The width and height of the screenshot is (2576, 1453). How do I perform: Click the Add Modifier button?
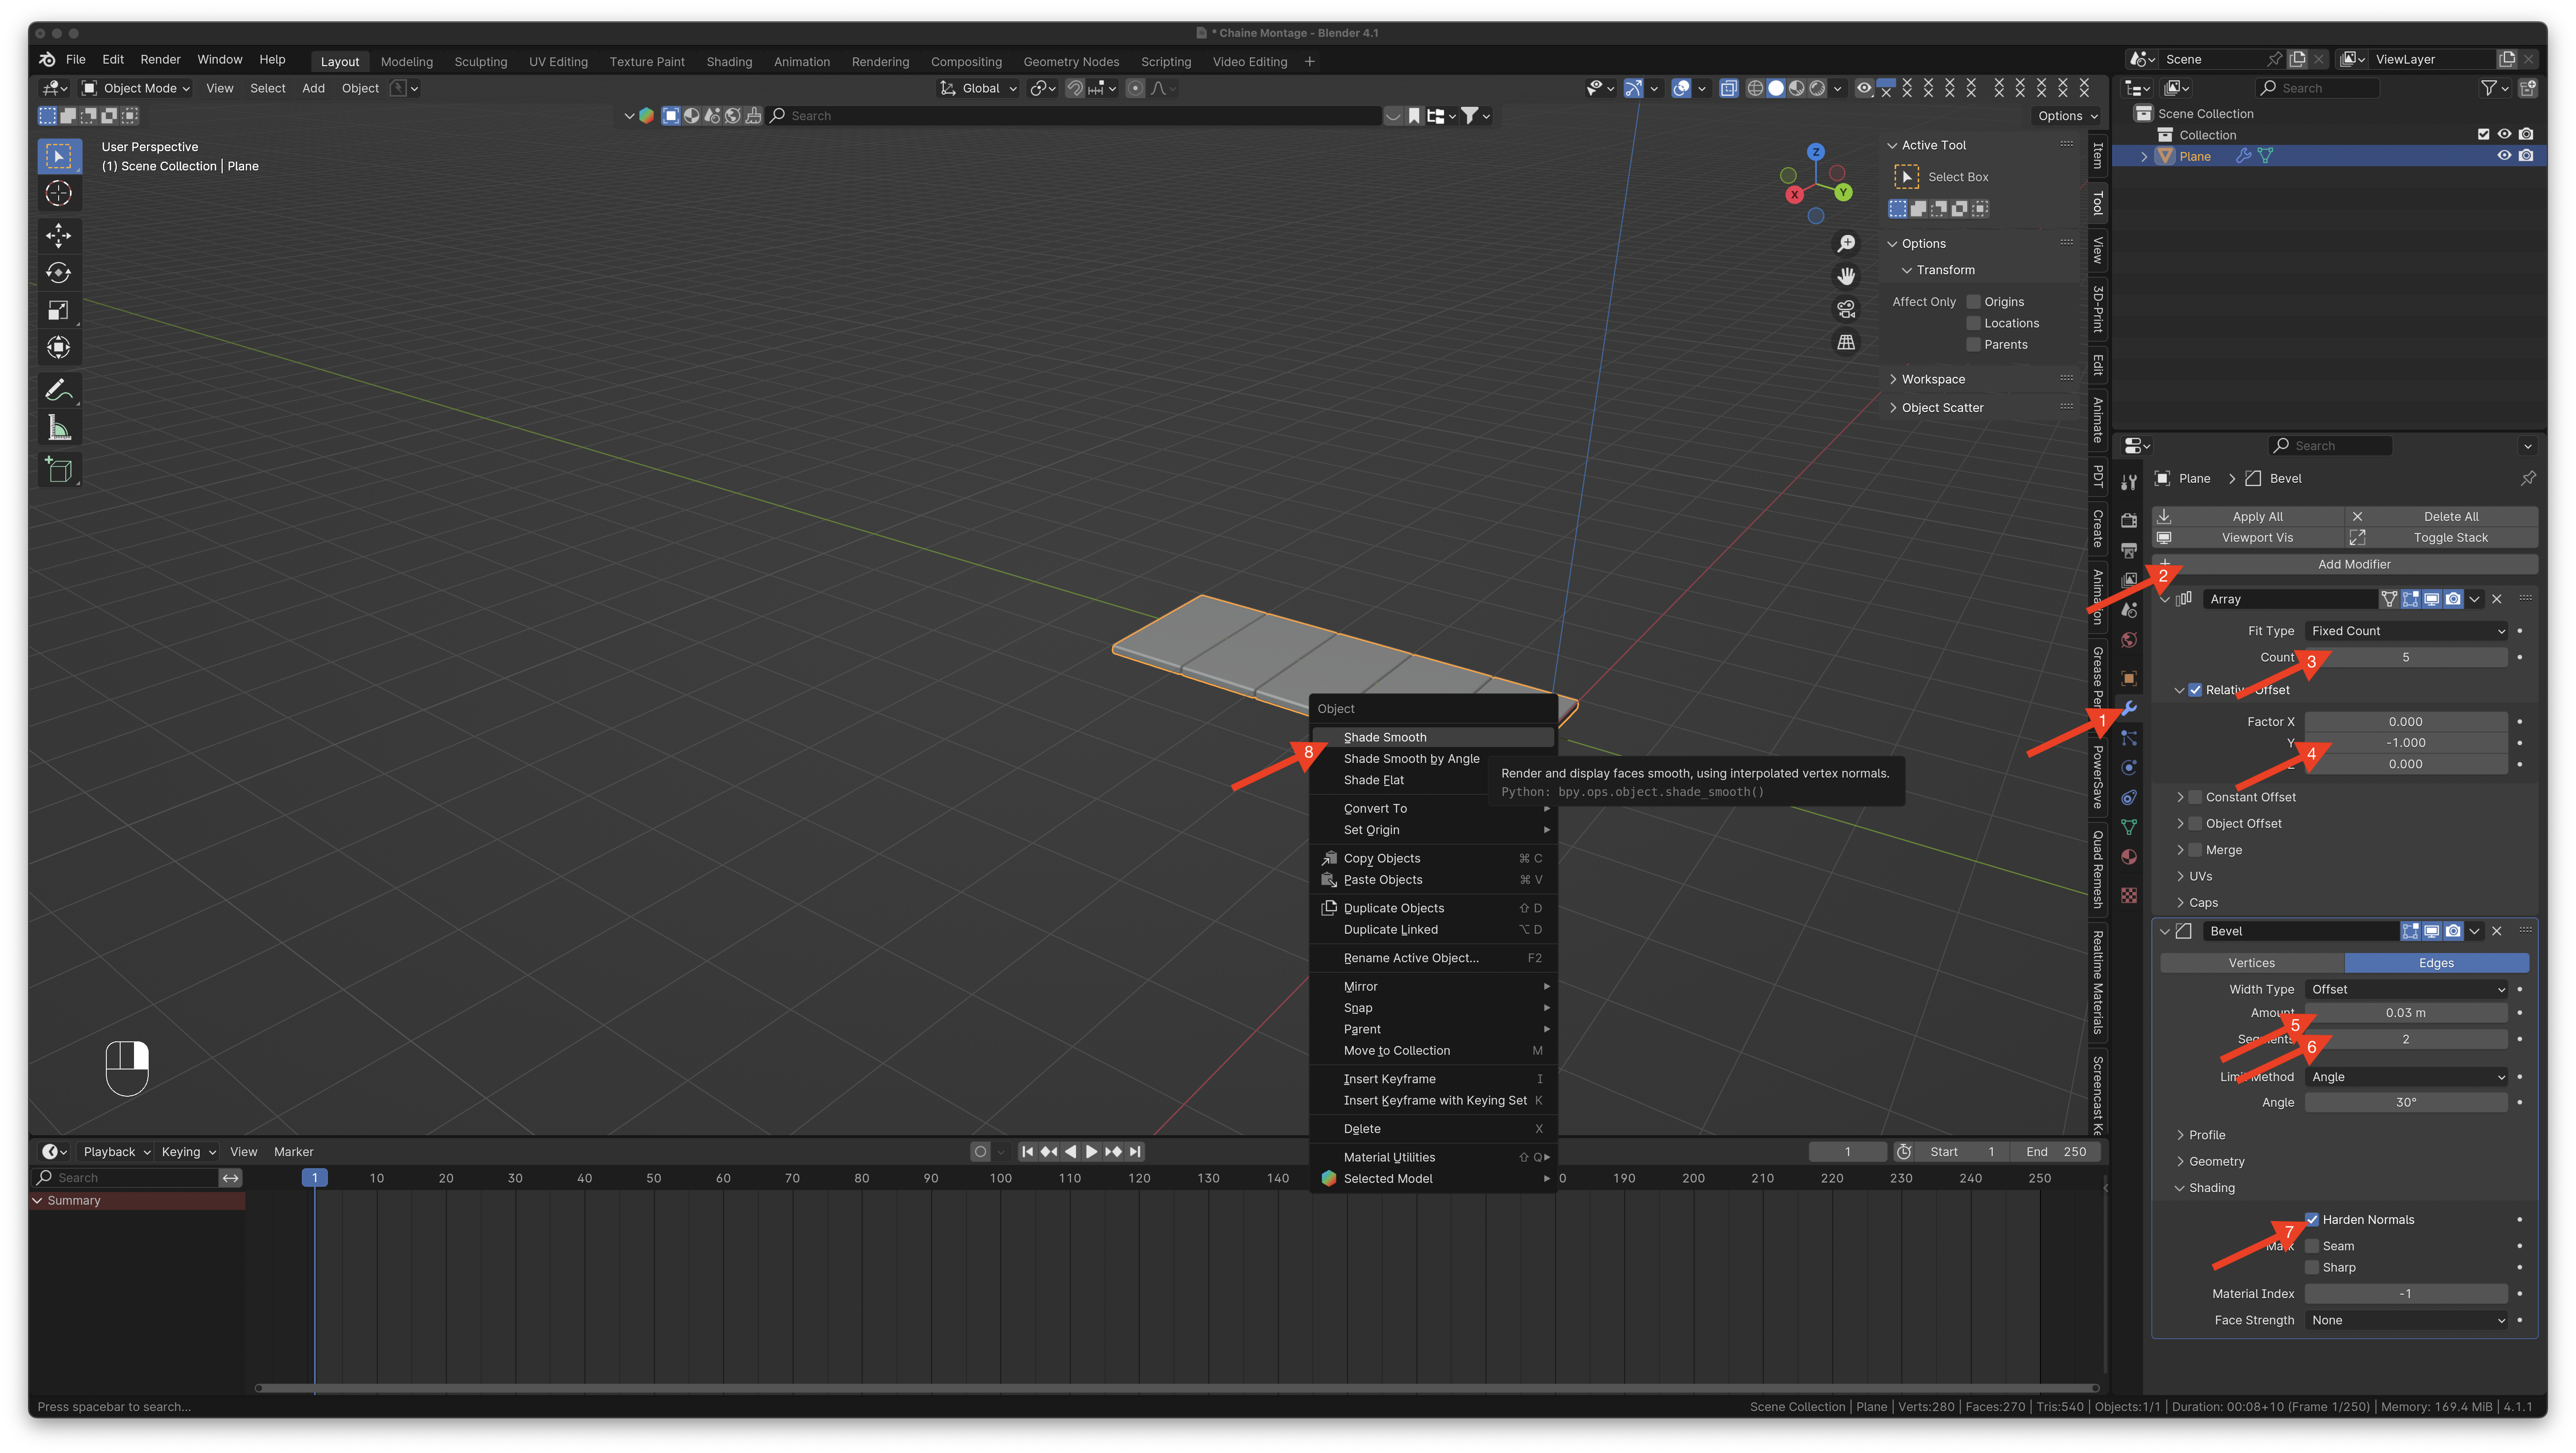2345,564
